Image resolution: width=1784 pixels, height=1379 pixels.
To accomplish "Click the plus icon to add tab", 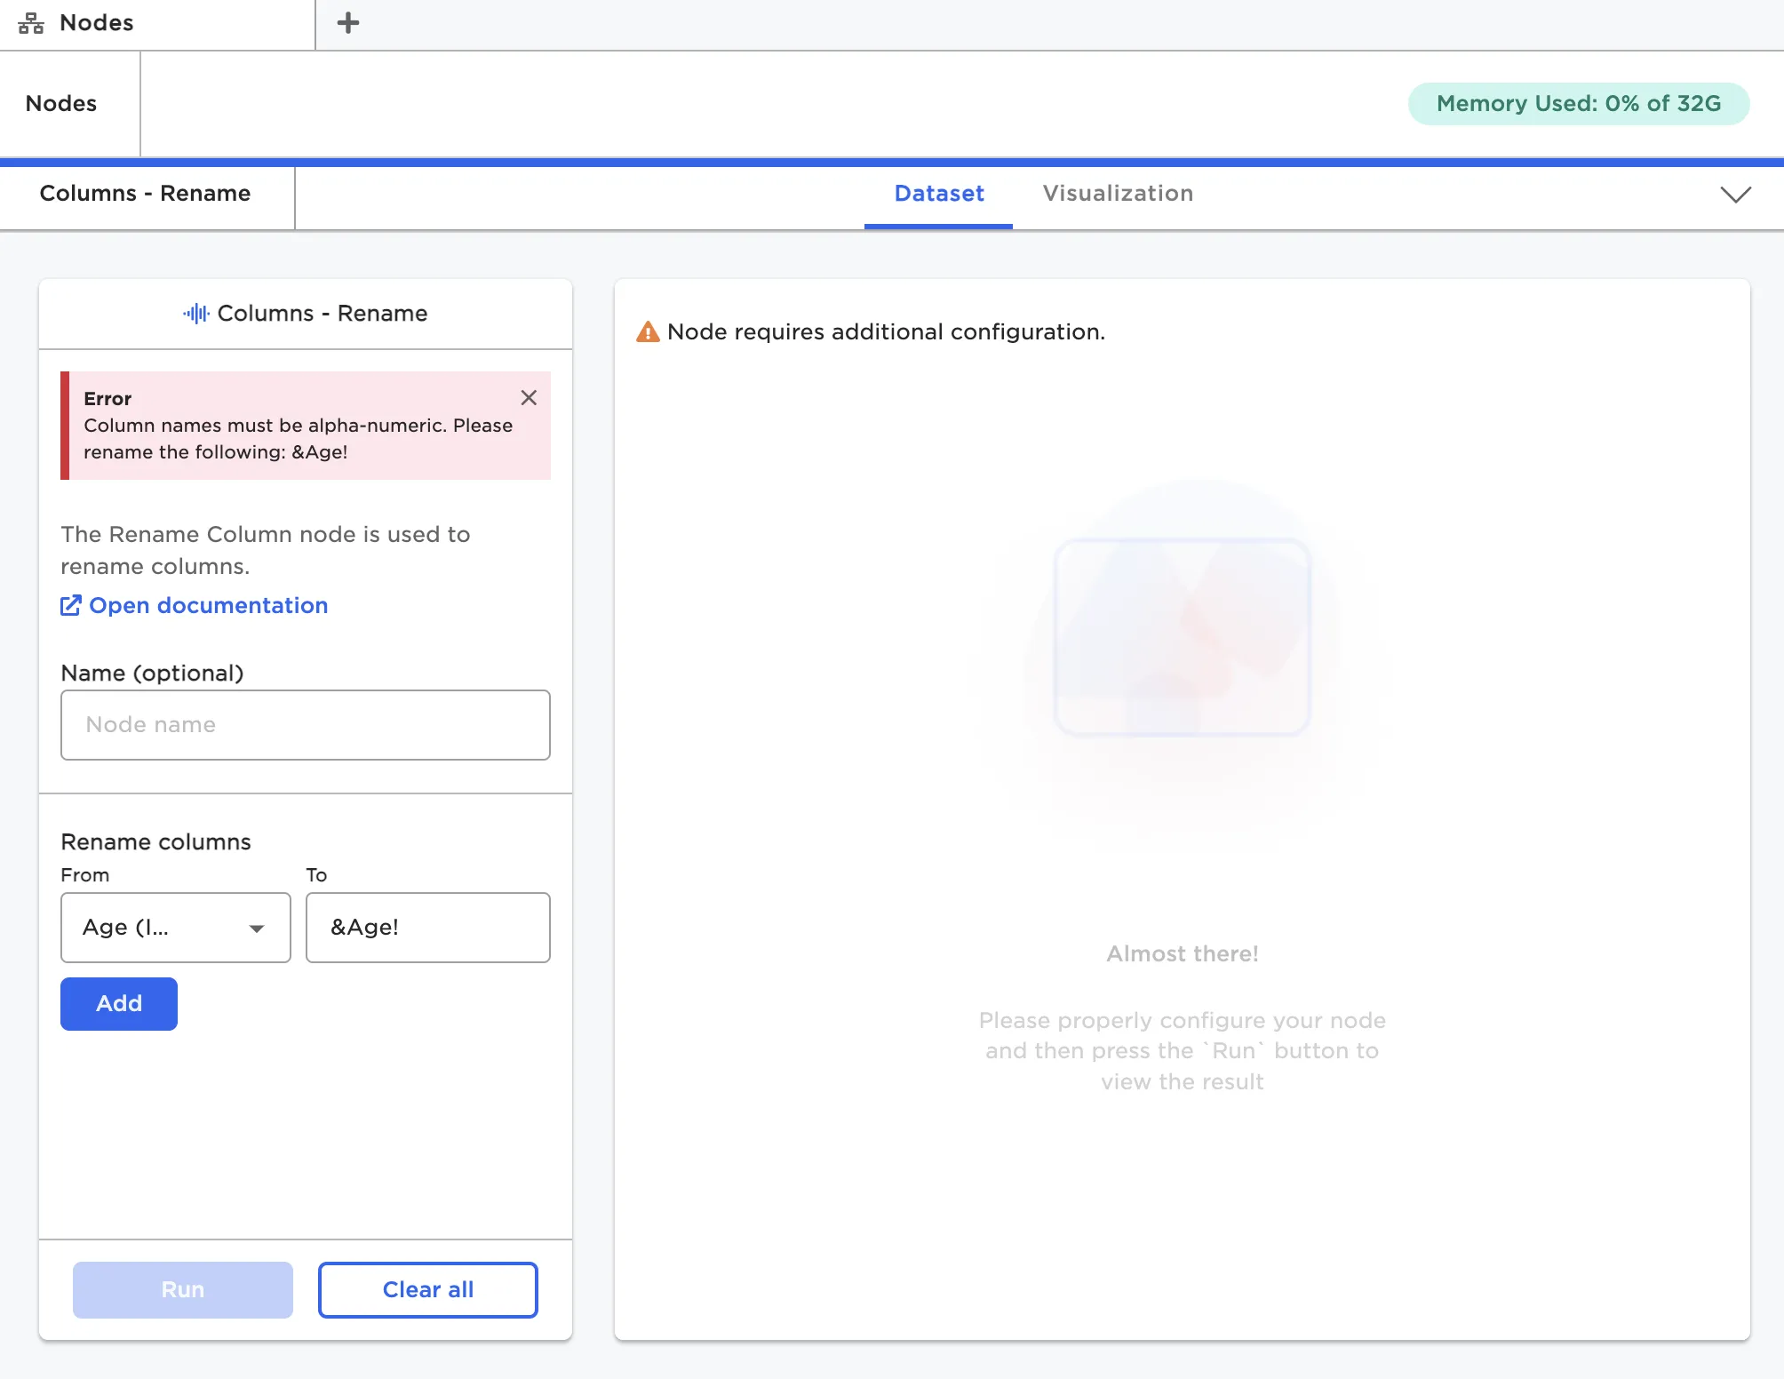I will coord(348,23).
